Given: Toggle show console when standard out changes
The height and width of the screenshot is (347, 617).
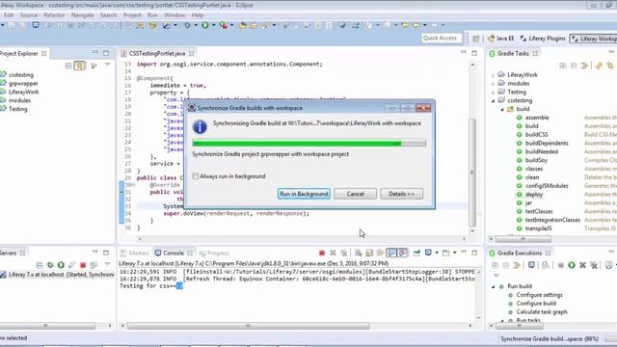Looking at the screenshot, I should pyautogui.click(x=391, y=253).
